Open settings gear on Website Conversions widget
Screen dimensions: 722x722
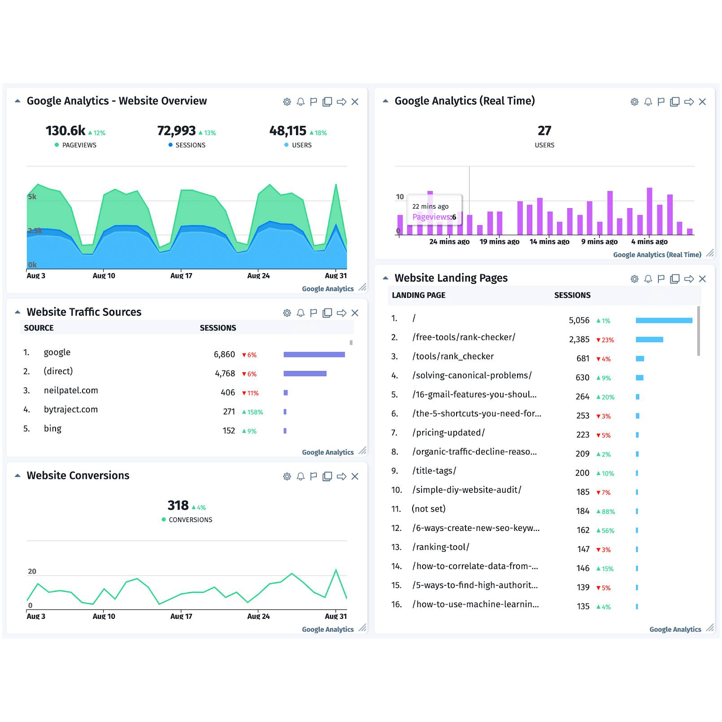click(287, 476)
